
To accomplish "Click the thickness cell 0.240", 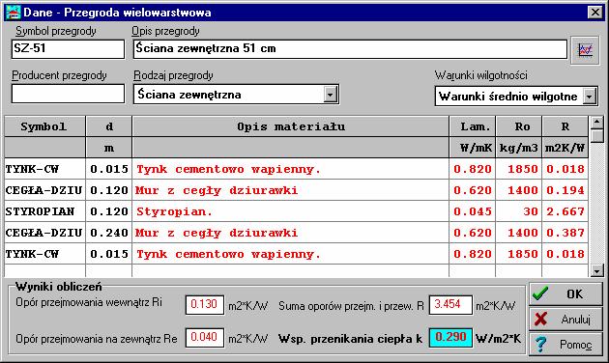I will (108, 233).
